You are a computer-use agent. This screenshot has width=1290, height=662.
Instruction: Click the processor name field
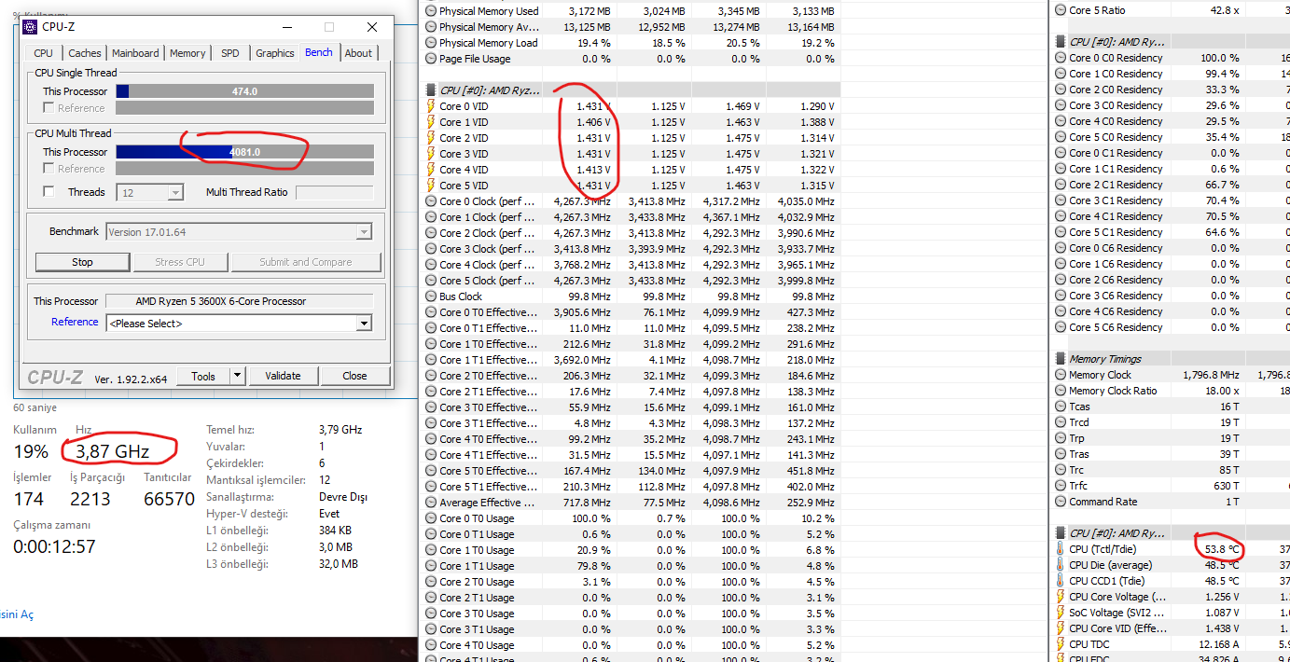(x=240, y=301)
